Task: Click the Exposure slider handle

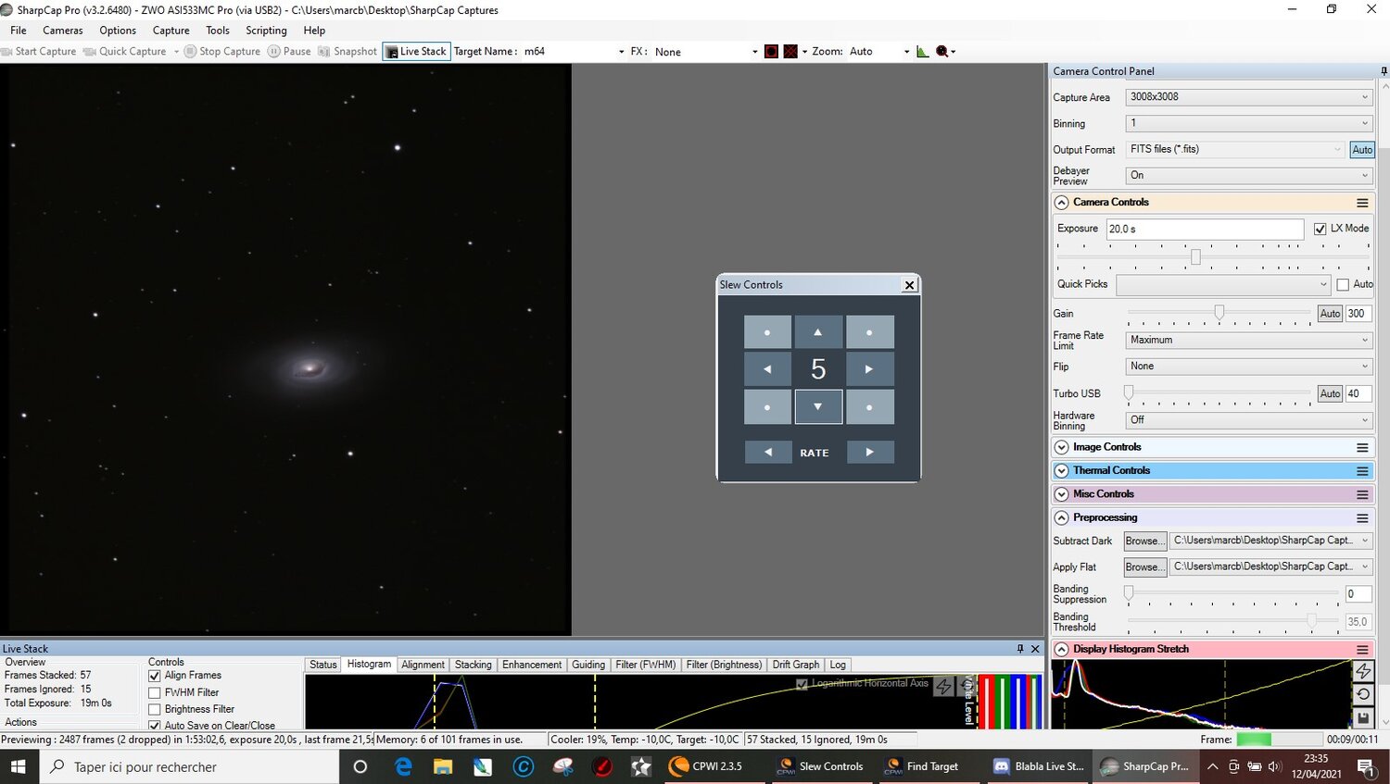Action: [x=1195, y=257]
